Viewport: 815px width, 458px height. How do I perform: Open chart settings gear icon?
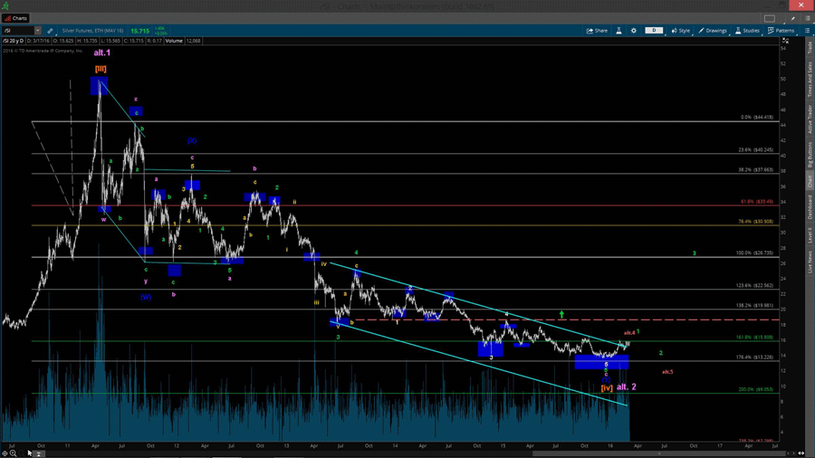pyautogui.click(x=634, y=31)
